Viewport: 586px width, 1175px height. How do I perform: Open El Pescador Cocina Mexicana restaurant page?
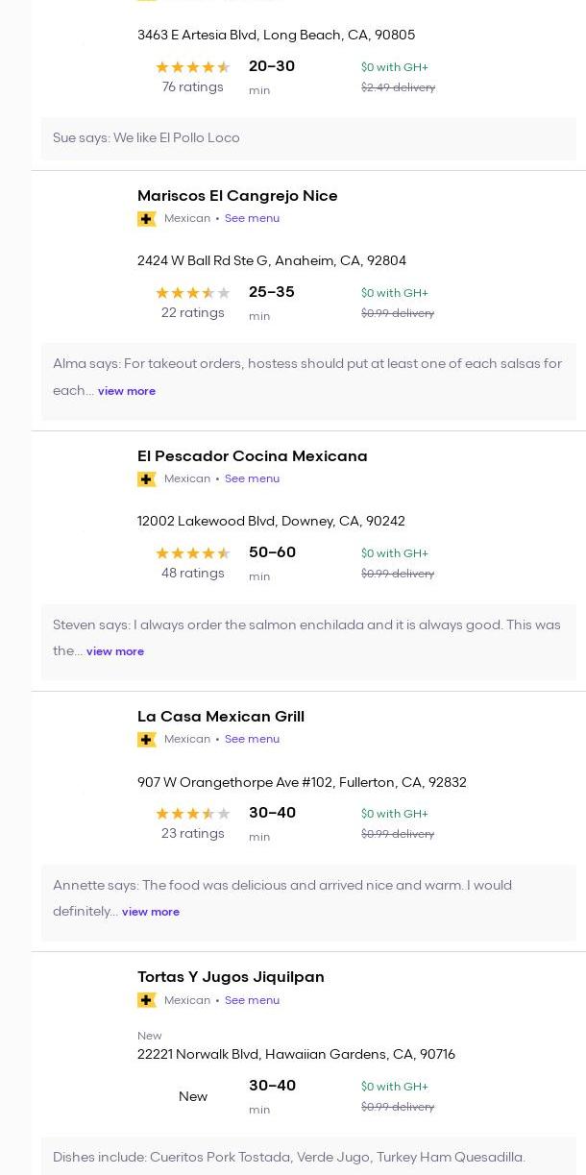(252, 456)
